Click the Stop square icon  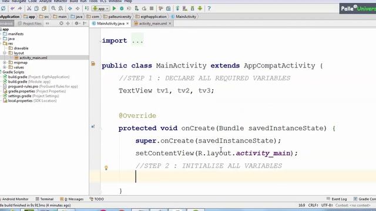click(152, 9)
